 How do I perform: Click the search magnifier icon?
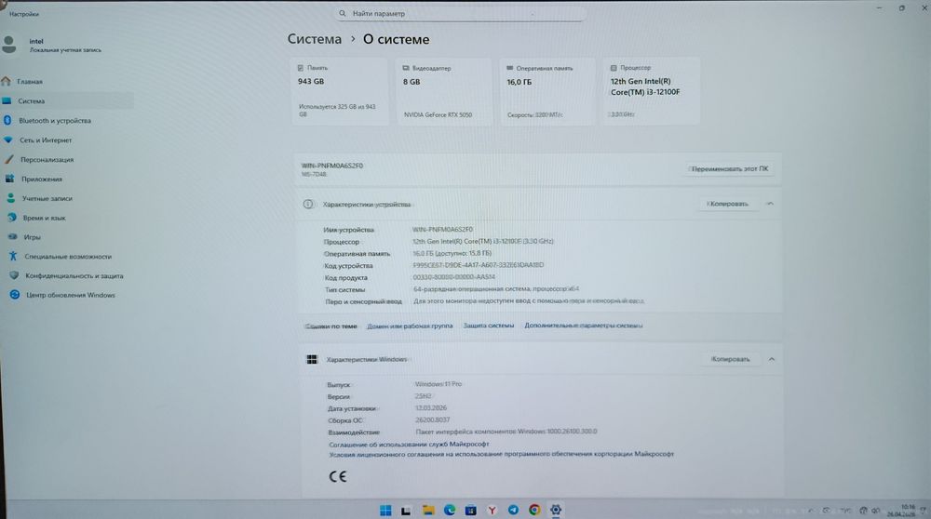tap(343, 13)
